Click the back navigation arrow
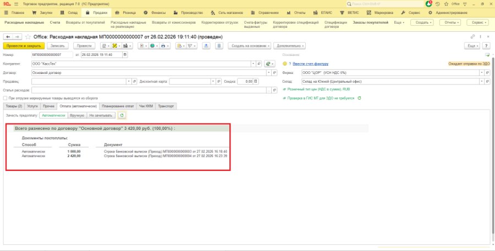The height and width of the screenshot is (251, 495). point(8,37)
